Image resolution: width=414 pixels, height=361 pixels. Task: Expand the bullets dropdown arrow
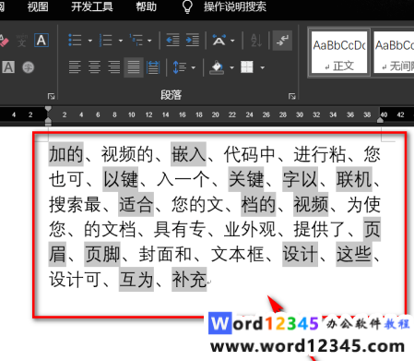point(90,41)
